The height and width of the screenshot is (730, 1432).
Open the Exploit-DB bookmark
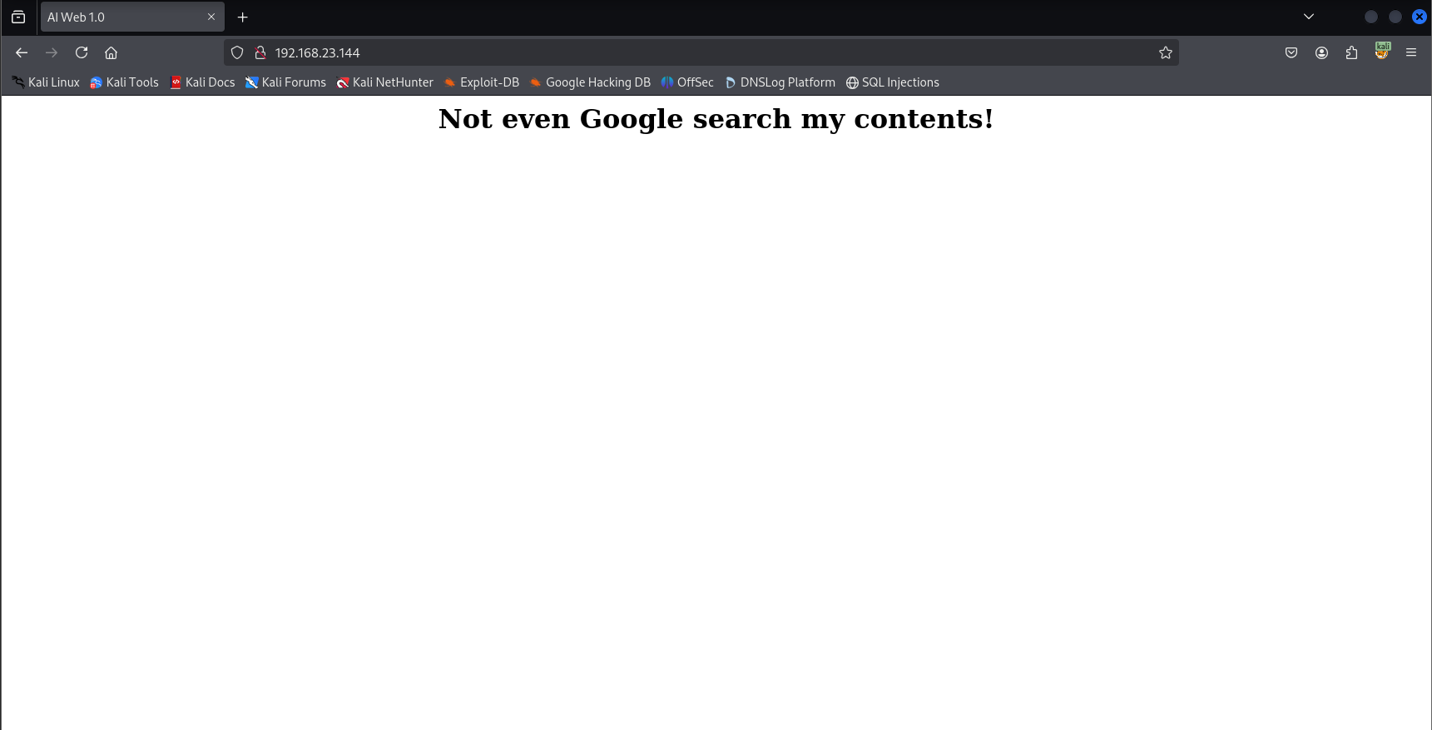(x=482, y=82)
